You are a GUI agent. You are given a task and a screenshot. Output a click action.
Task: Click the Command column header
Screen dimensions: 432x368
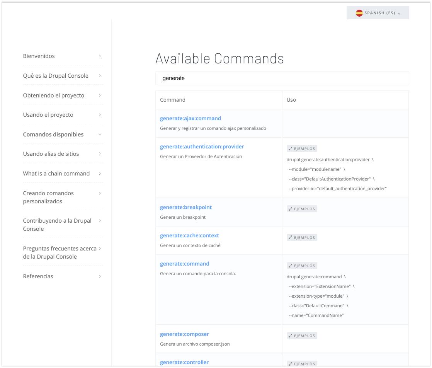coord(173,100)
